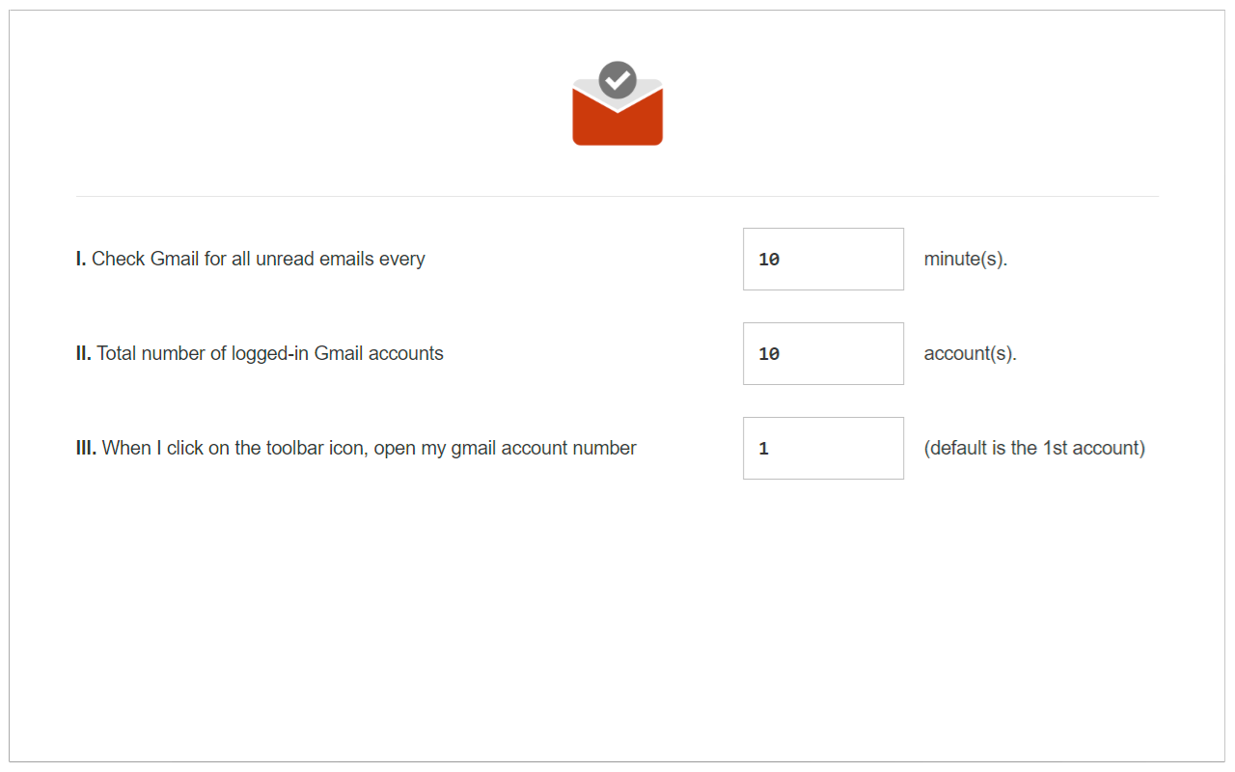1235x772 pixels.
Task: Click the 'Total number of logged-in Gmail accounts' label
Action: coord(260,353)
